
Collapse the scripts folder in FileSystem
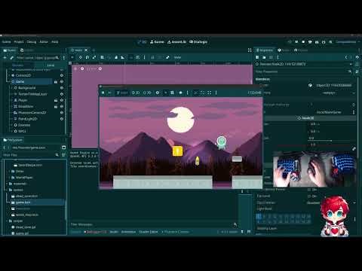click(7, 221)
